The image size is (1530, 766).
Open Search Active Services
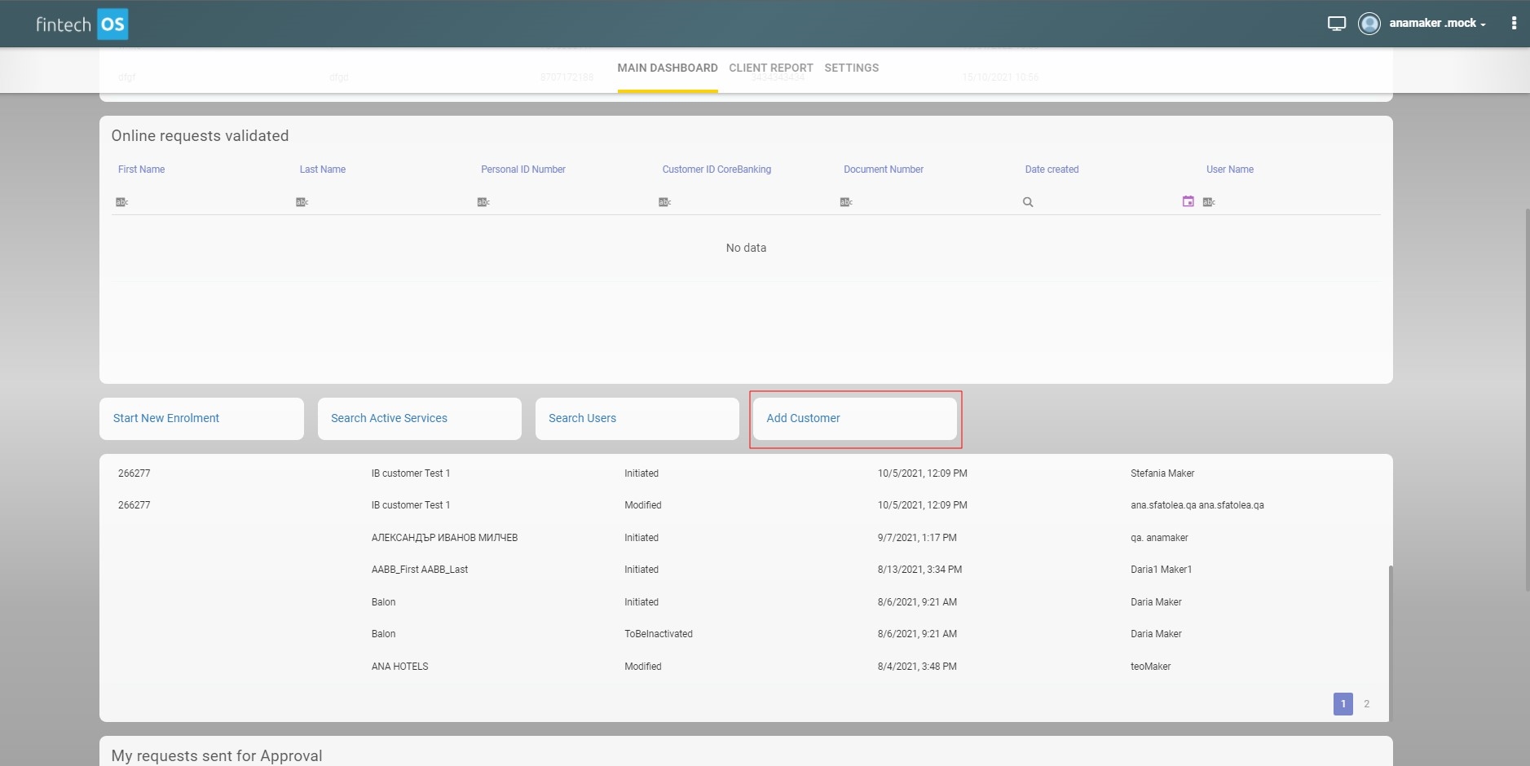point(419,419)
